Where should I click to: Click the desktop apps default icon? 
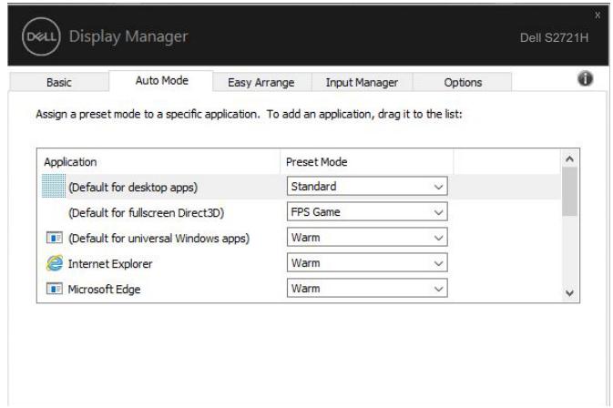click(x=54, y=186)
